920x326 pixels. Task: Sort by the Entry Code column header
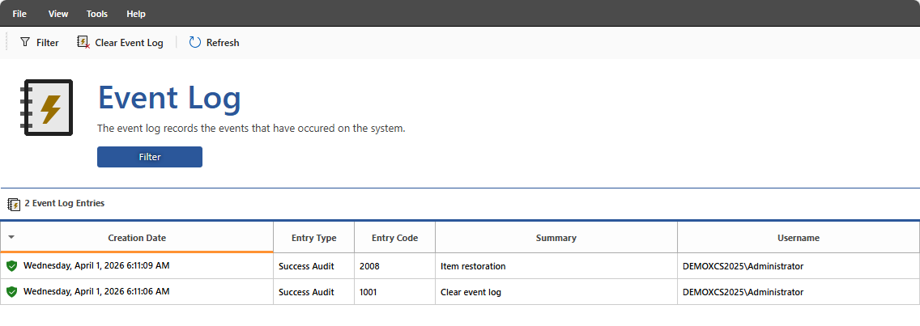(394, 238)
